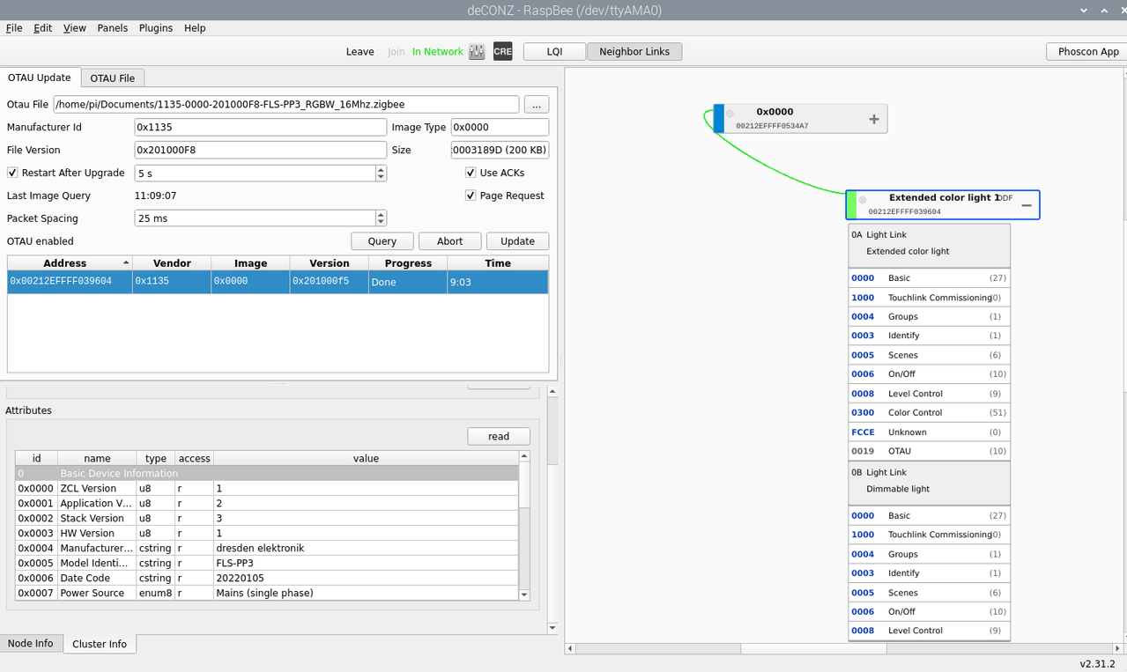Select the 0019 OTAU cluster
Image resolution: width=1127 pixels, height=672 pixels.
point(929,451)
